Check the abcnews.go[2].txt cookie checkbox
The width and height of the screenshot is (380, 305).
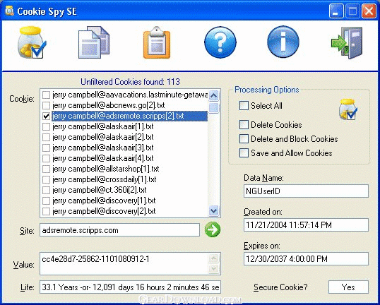46,105
